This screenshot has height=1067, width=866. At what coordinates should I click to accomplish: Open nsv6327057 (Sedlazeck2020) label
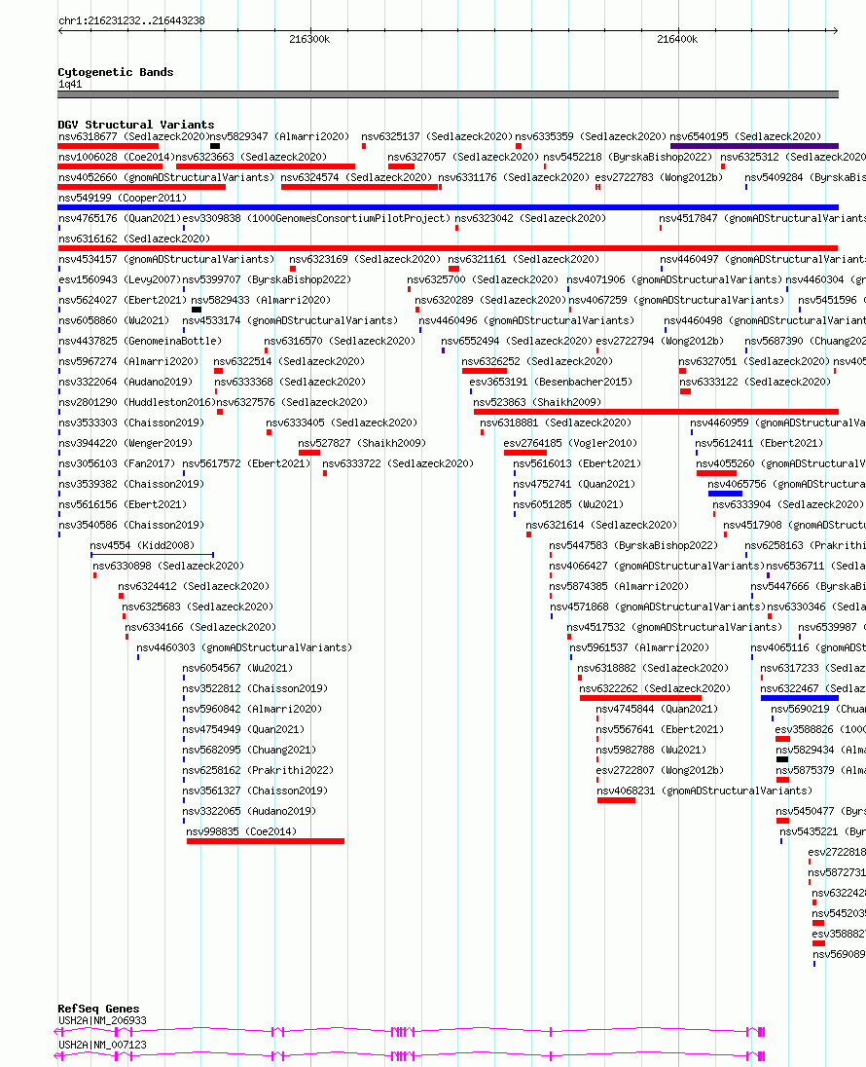pyautogui.click(x=463, y=157)
